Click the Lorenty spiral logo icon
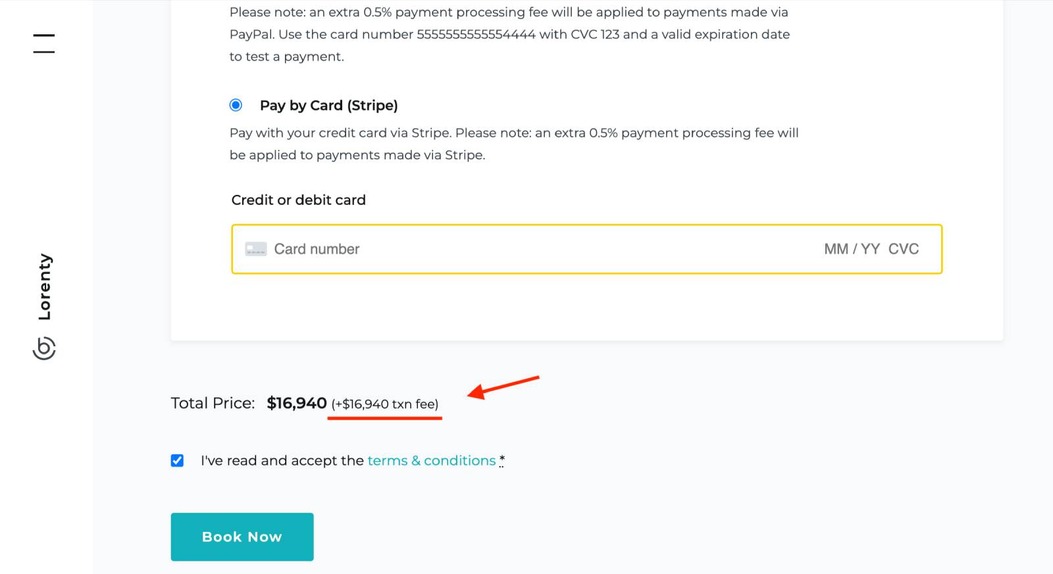 (44, 348)
